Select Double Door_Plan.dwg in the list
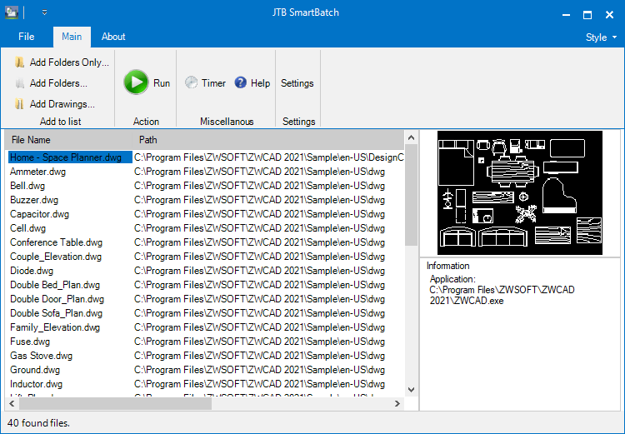The image size is (625, 434). (57, 299)
